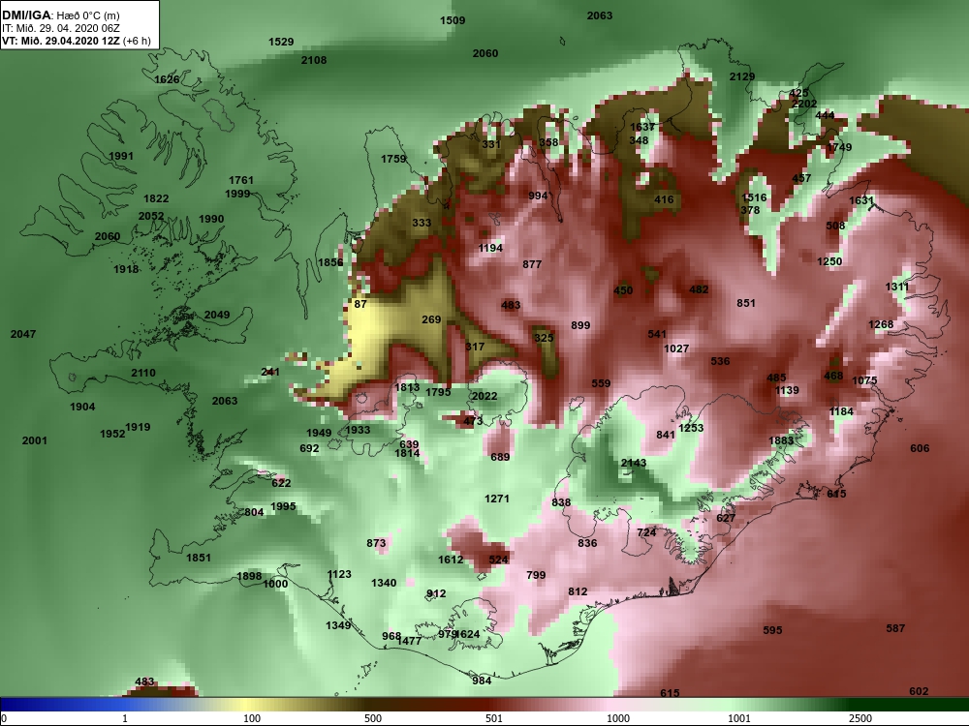
Task: Click the map value 724
Action: click(x=646, y=532)
